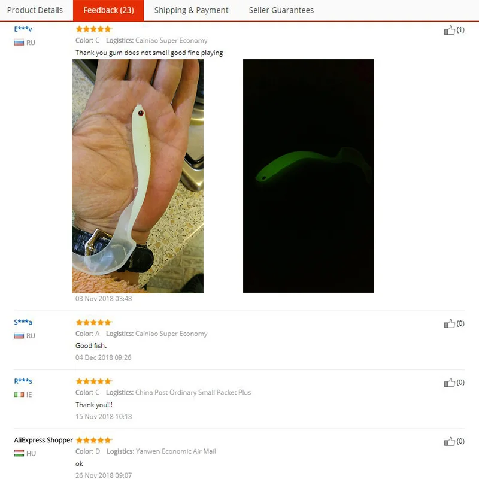Click Russian flag icon beside S***a
Screen dimensions: 479x479
tap(19, 336)
